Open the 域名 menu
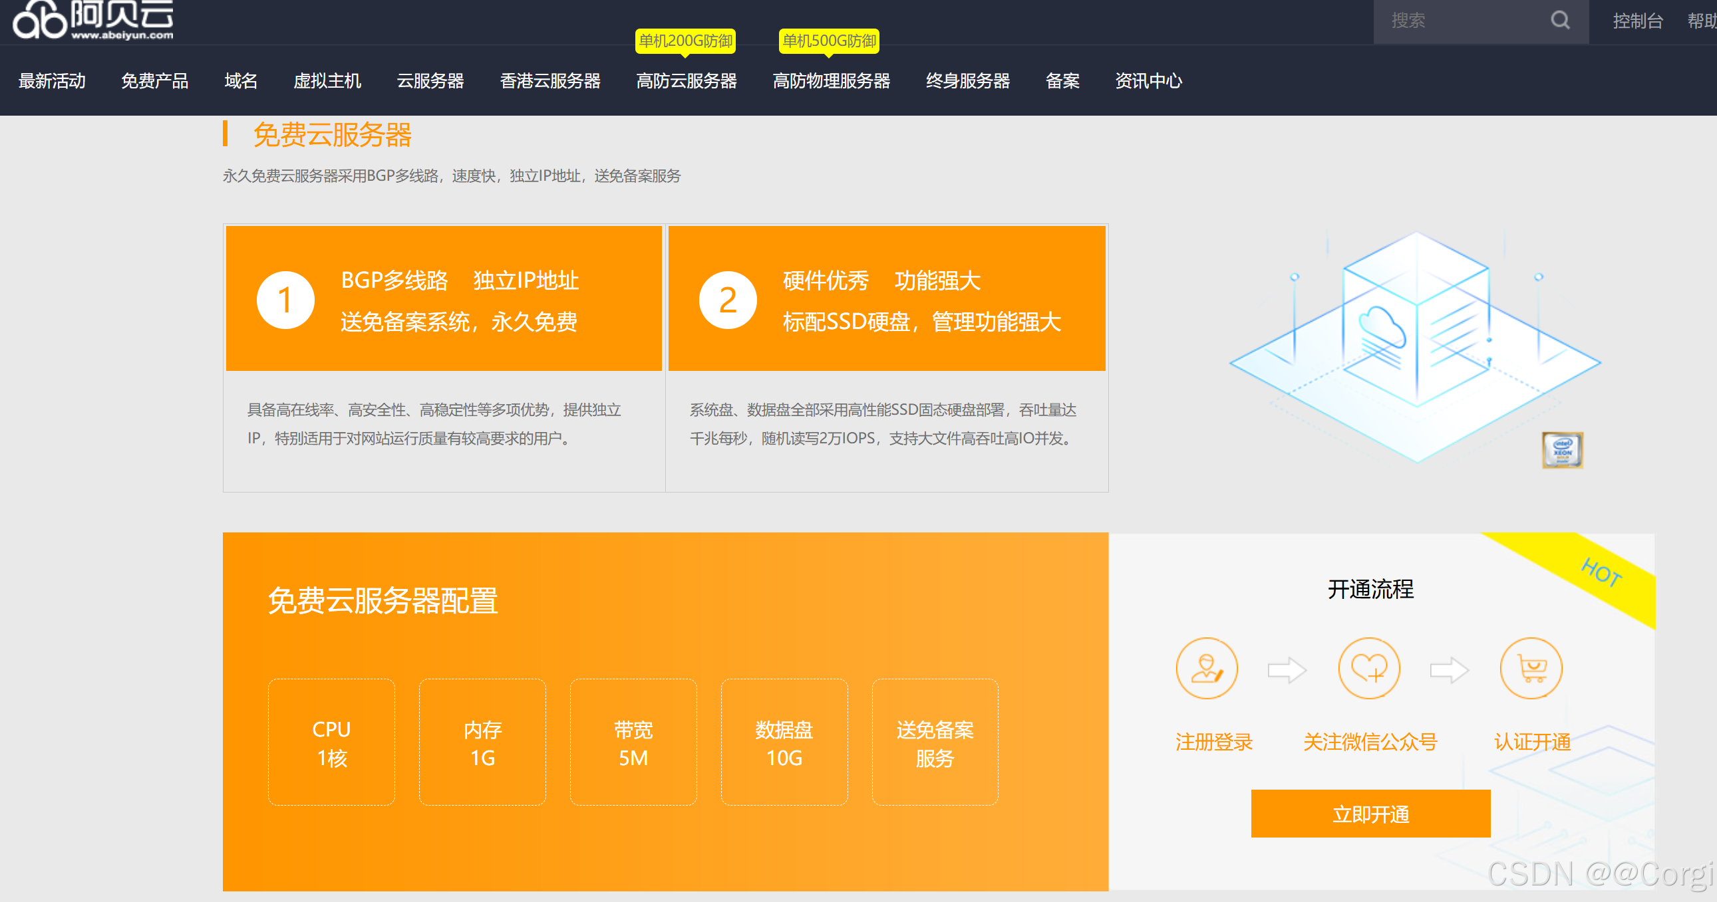 (x=241, y=80)
